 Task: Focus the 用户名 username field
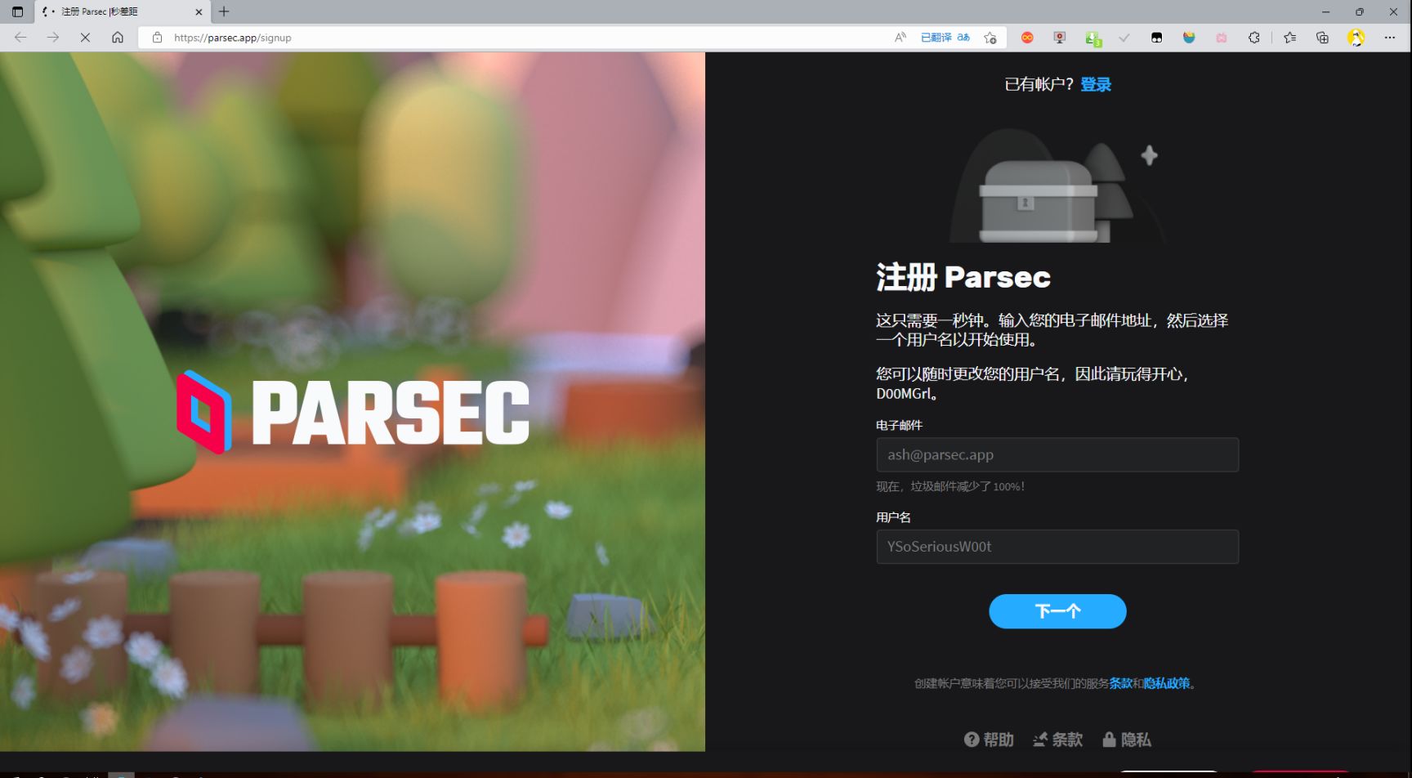(x=1057, y=547)
